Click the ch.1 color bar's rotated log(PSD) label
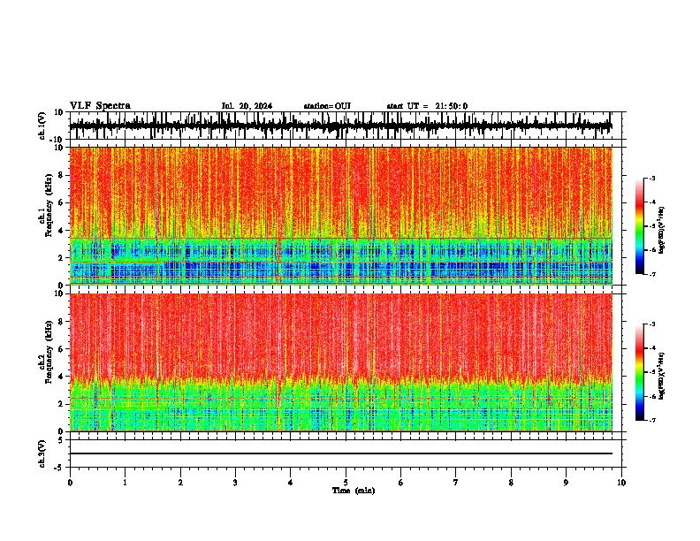Viewport: 700px width, 541px height. coord(661,230)
